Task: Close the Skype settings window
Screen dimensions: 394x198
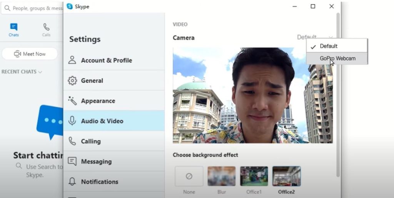Action: (331, 6)
